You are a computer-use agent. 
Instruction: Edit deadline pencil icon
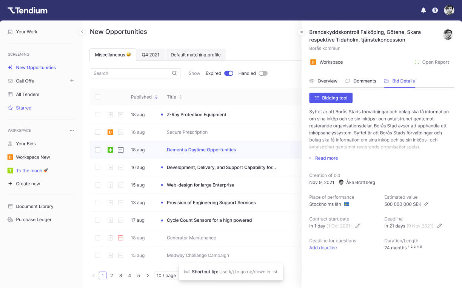click(x=439, y=226)
